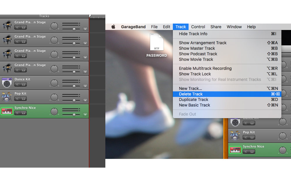Click Pop Kit drum icon in window behind Track menu

pos(235,136)
